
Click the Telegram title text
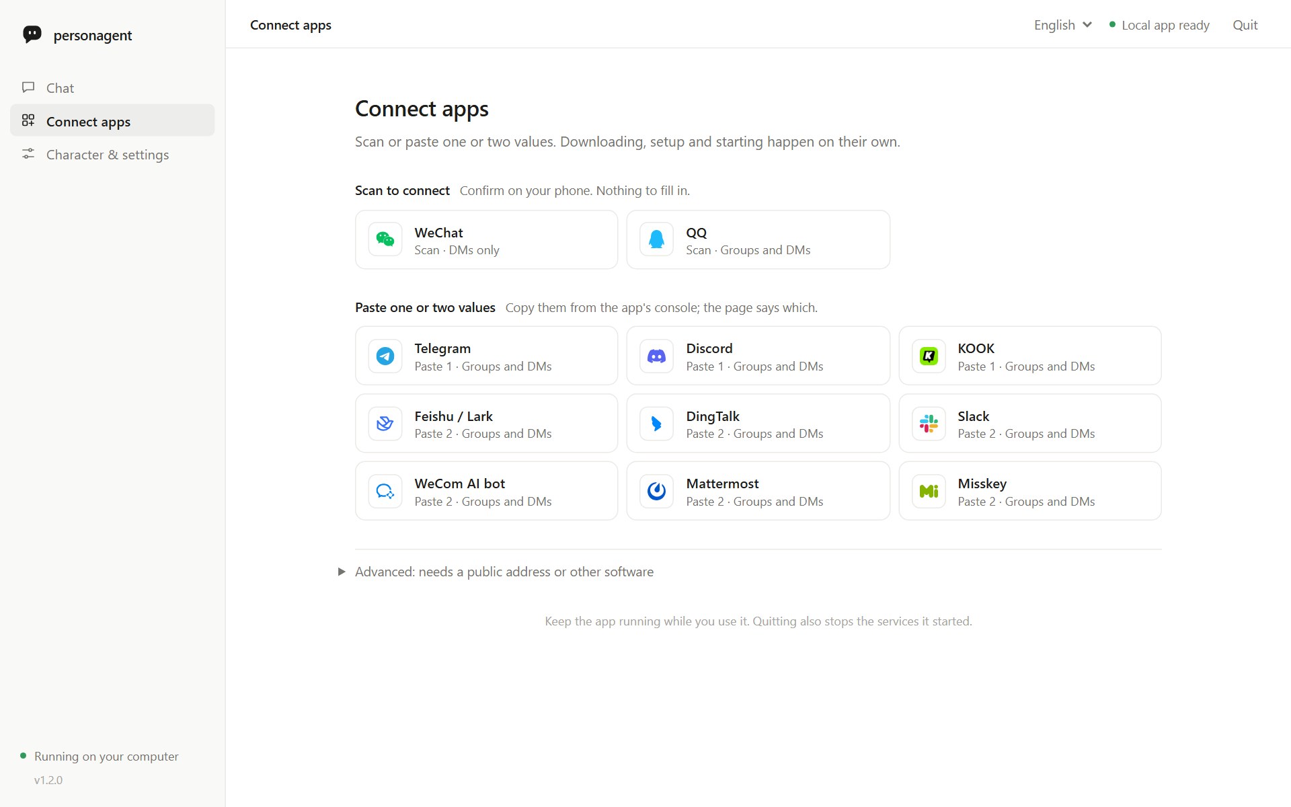click(442, 348)
